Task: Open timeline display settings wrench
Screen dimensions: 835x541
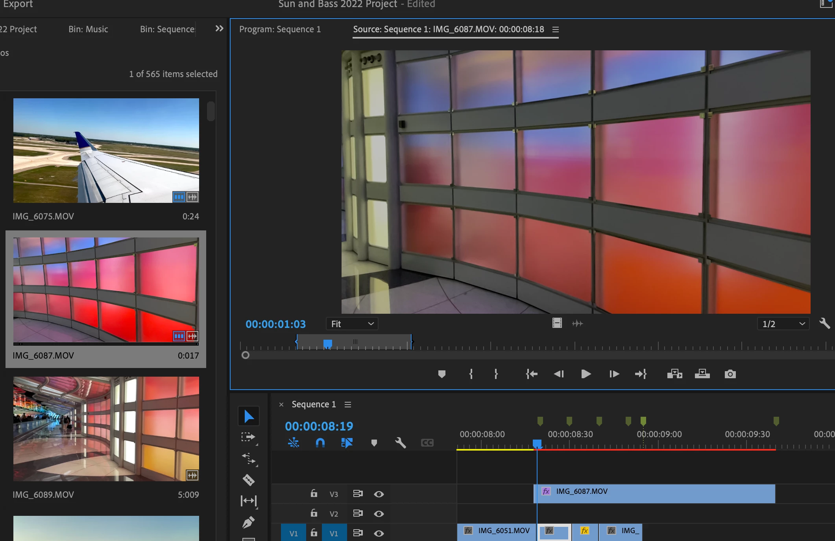Action: tap(400, 443)
